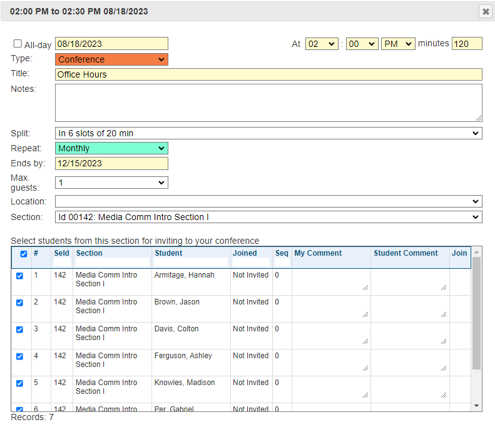Open the Repeat dropdown set to Monthly

click(111, 148)
